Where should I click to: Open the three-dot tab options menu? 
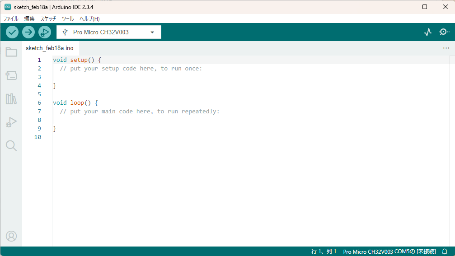(446, 48)
